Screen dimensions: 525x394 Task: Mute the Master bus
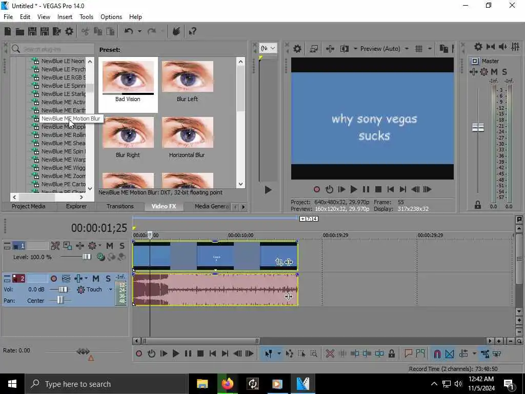[x=494, y=72]
